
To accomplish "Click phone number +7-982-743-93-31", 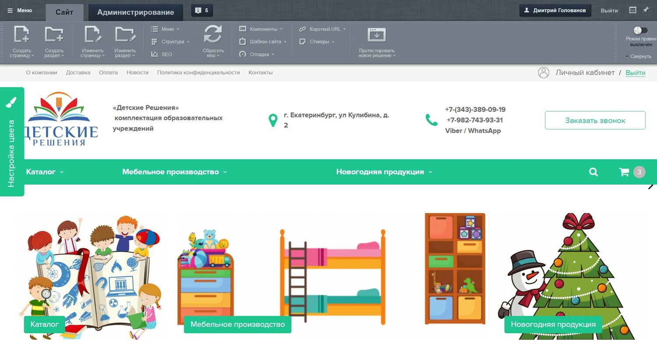I will [475, 120].
